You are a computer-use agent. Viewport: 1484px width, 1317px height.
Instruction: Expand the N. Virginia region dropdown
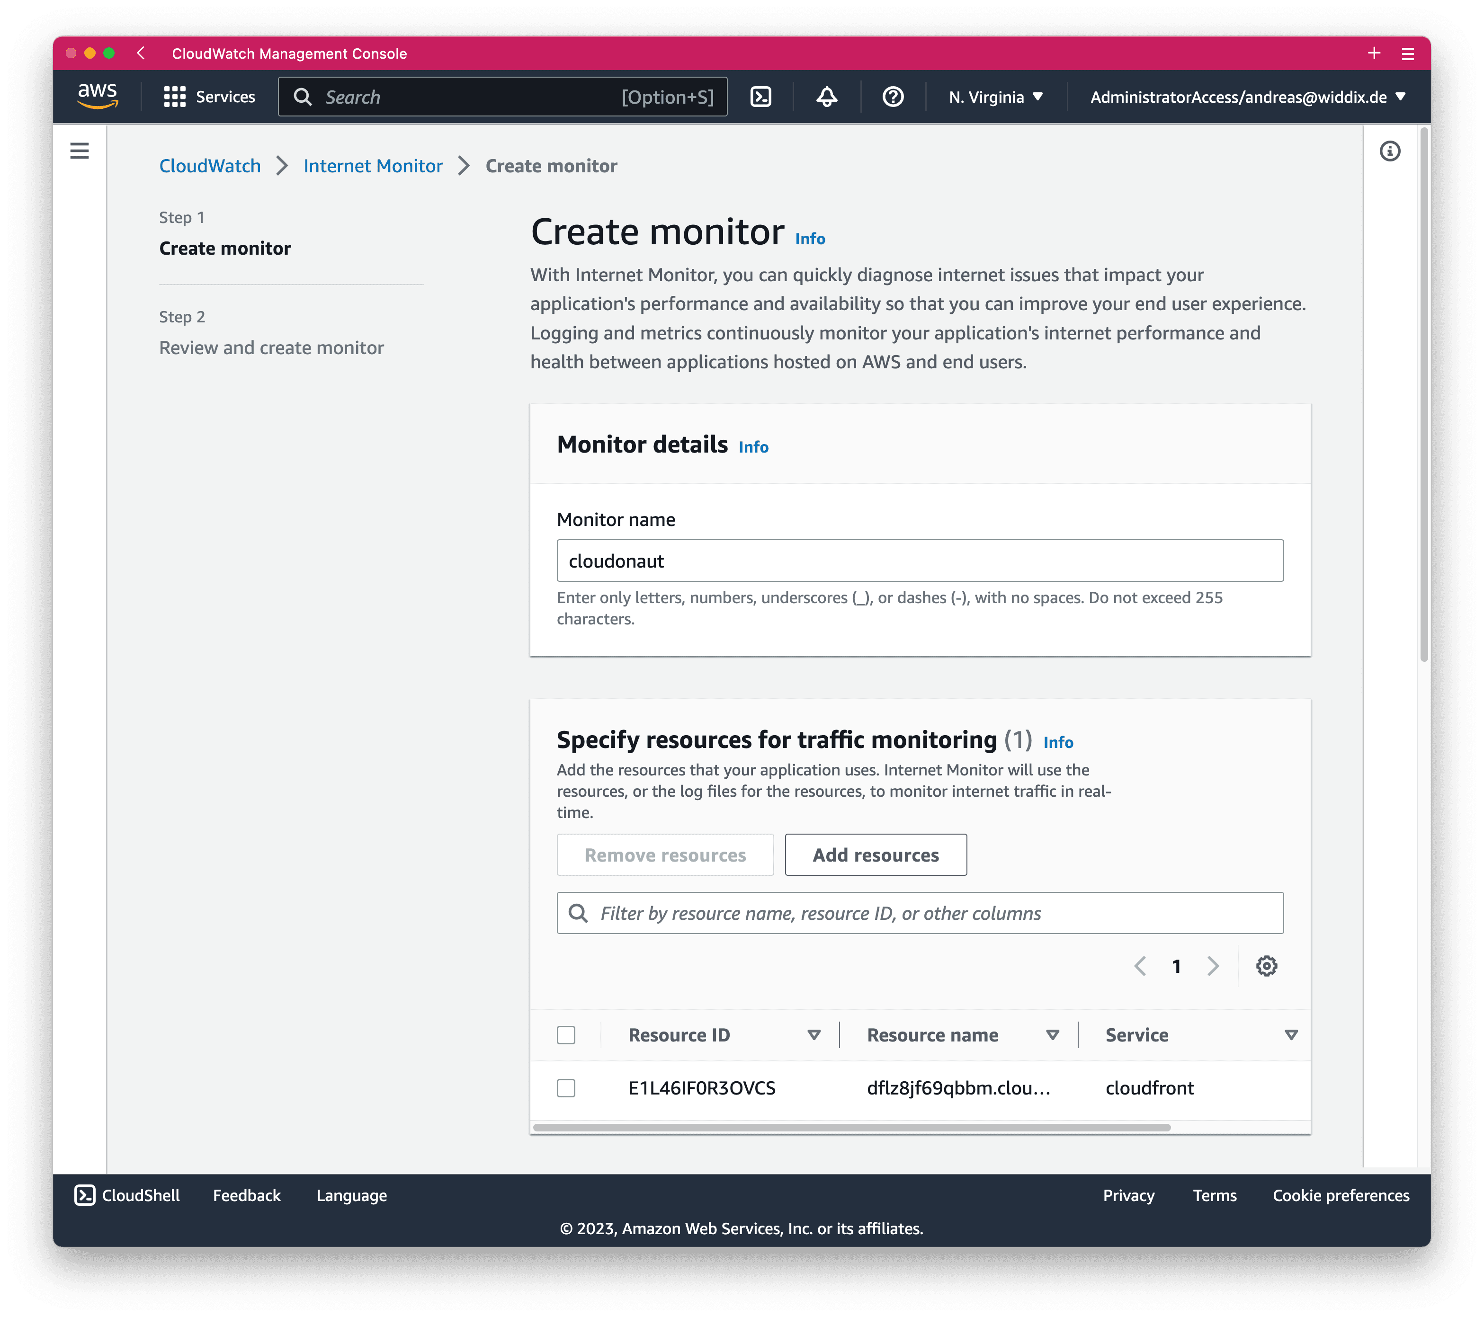(995, 97)
